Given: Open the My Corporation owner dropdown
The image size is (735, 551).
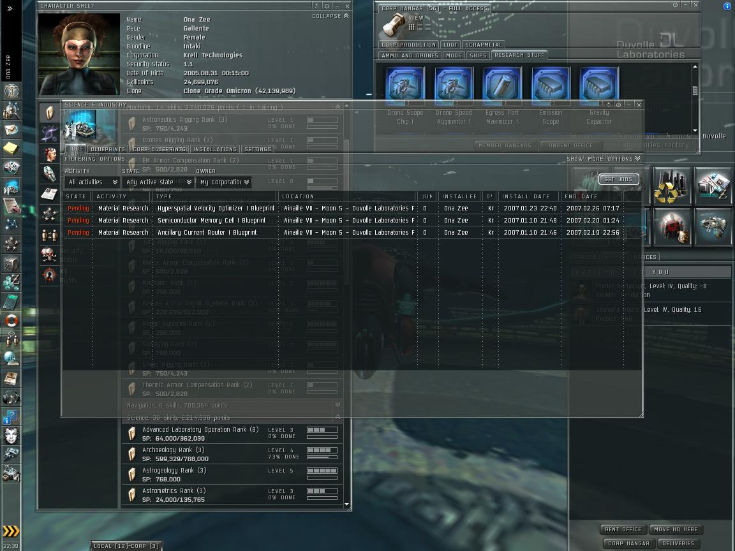Looking at the screenshot, I should [224, 182].
